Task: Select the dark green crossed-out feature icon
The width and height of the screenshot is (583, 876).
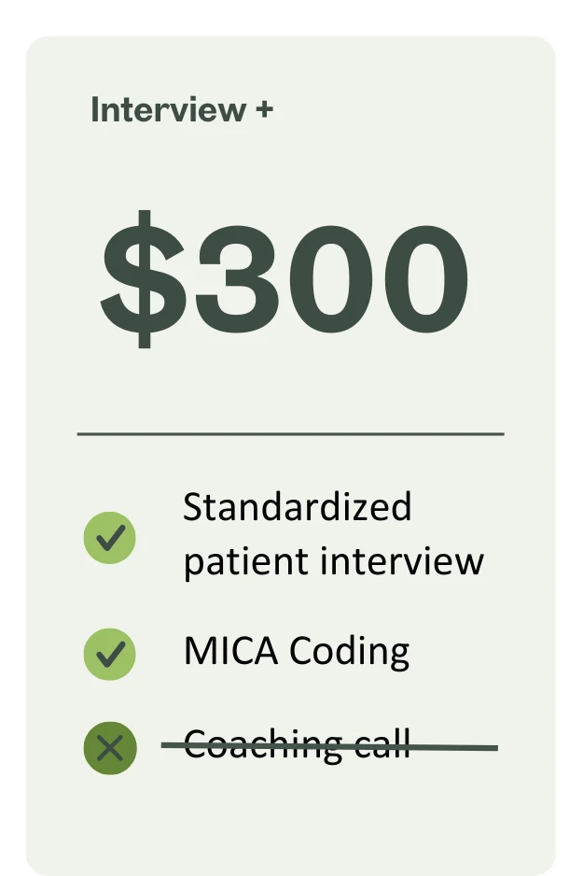Action: pos(109,747)
